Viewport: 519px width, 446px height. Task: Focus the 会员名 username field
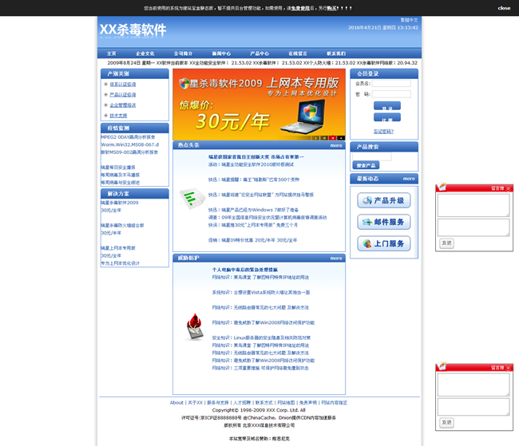(391, 84)
